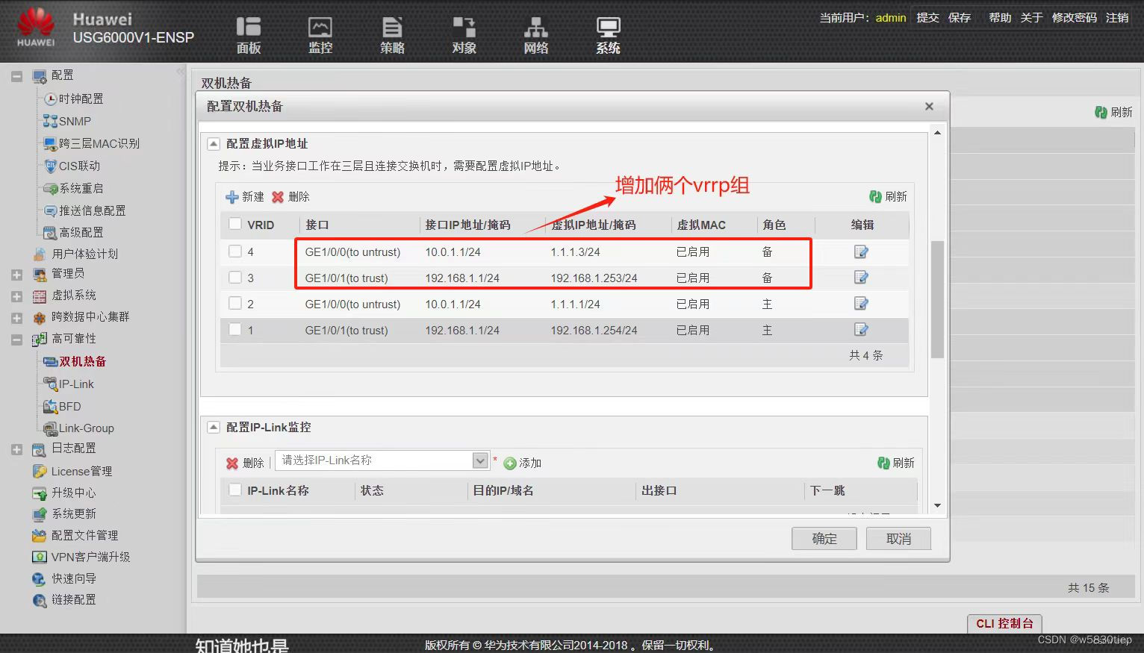
Task: Open the 面板 (Dashboard) panel
Action: coord(249,34)
